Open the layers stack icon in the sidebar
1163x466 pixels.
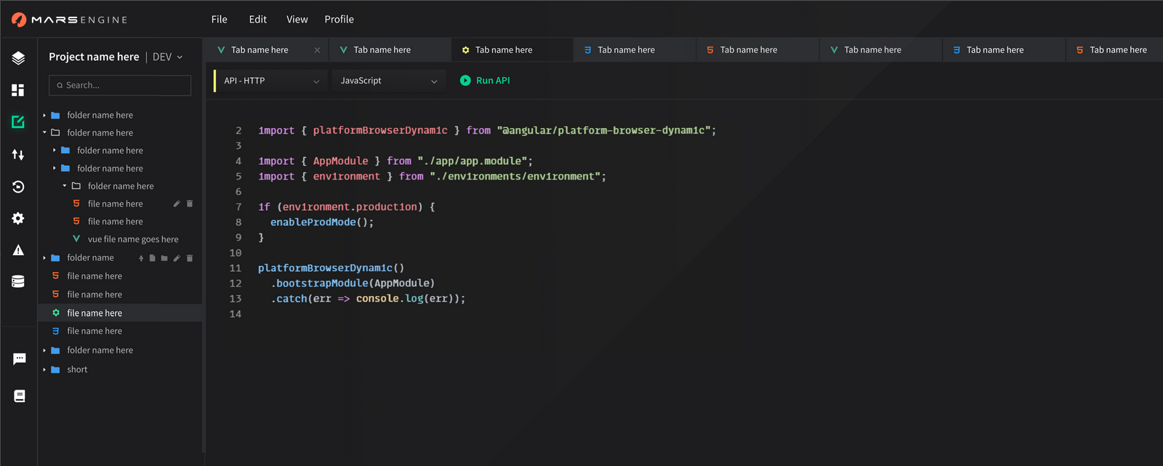18,58
